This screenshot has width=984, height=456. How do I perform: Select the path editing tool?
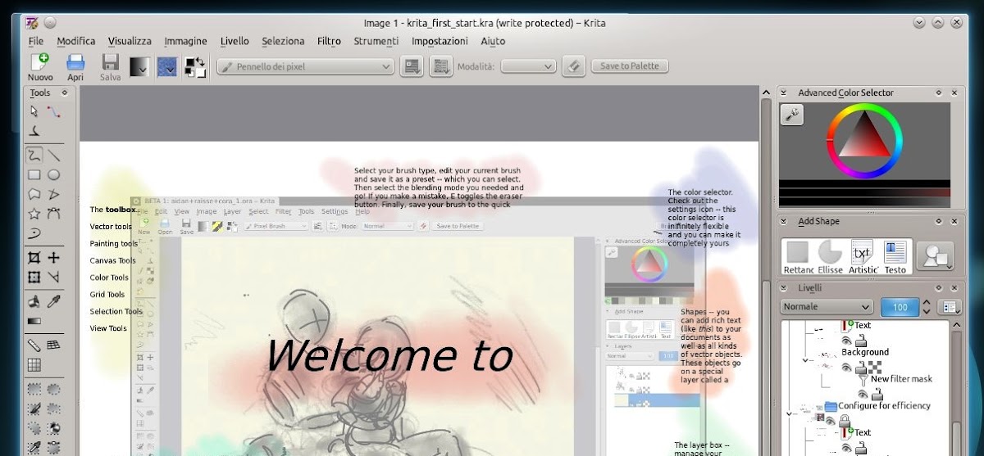(53, 111)
